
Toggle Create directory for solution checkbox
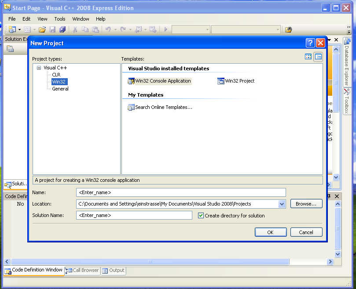click(201, 216)
